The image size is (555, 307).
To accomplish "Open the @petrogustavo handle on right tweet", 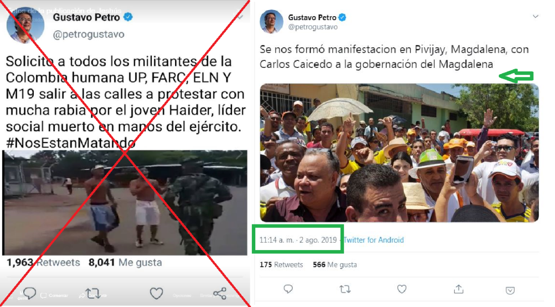I will tap(312, 27).
